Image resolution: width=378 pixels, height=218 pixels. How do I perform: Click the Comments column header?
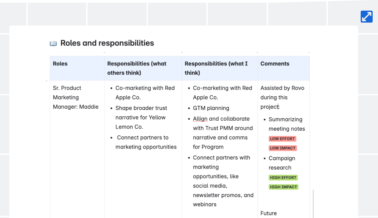tap(275, 64)
